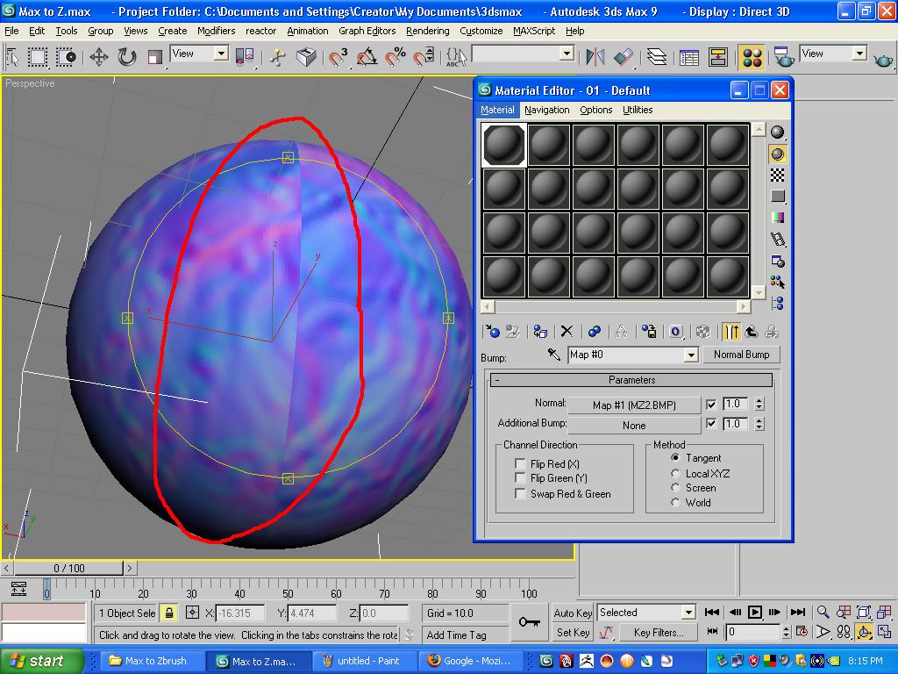This screenshot has height=674, width=898.
Task: Click Assign Material to Selection icon
Action: pyautogui.click(x=540, y=332)
